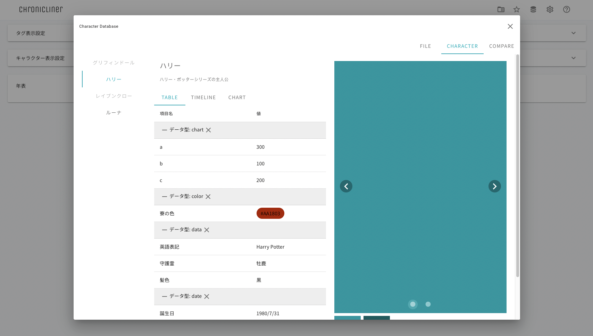Open the settings gear icon
This screenshot has width=593, height=336.
coord(550,9)
